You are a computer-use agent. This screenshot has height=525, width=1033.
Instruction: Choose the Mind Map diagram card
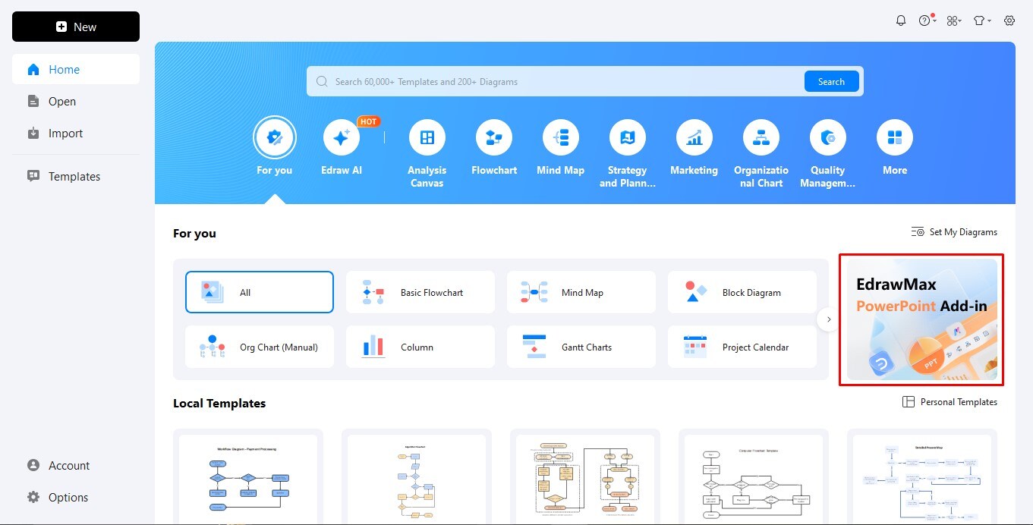[x=581, y=292]
